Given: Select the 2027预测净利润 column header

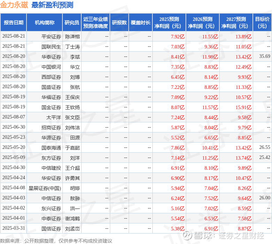Looking at the screenshot, I should point(236,23).
